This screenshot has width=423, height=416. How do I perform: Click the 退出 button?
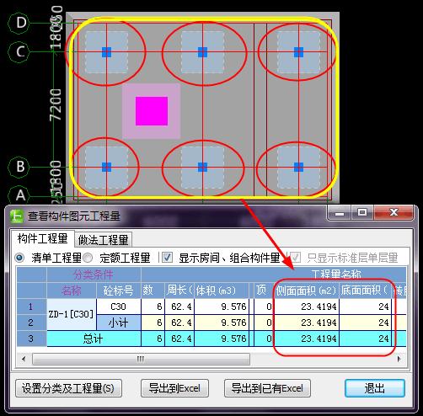[x=375, y=388]
